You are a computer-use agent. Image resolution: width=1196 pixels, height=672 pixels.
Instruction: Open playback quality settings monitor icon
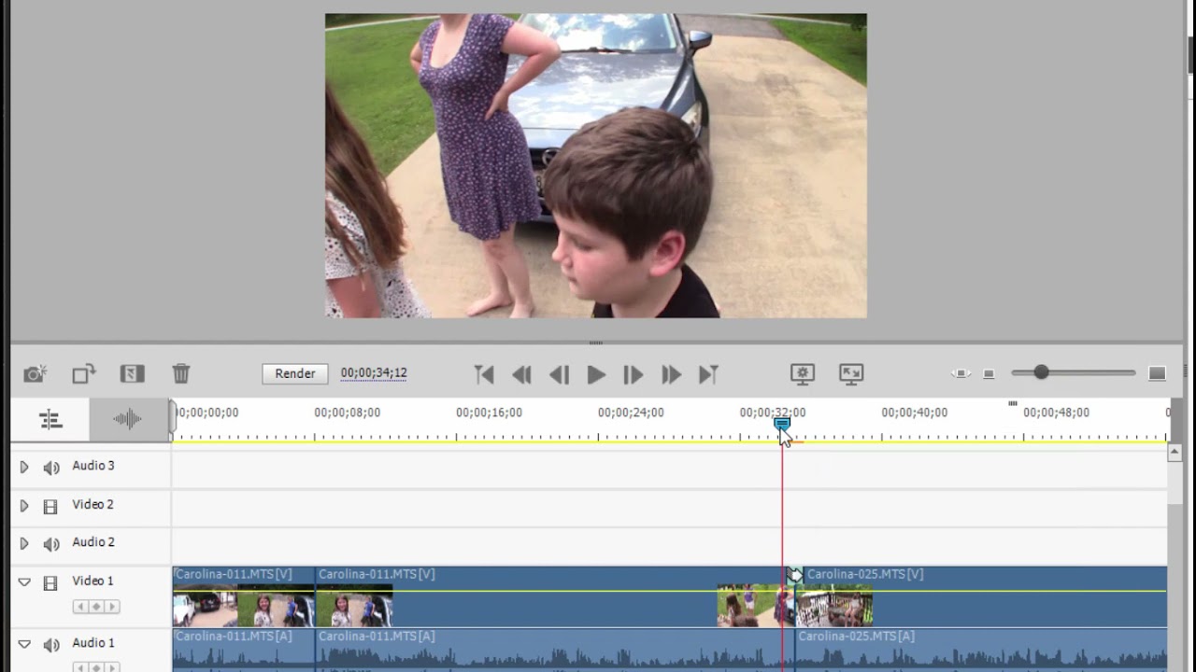pos(803,374)
